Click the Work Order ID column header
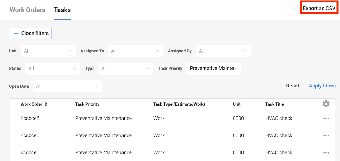 point(34,104)
